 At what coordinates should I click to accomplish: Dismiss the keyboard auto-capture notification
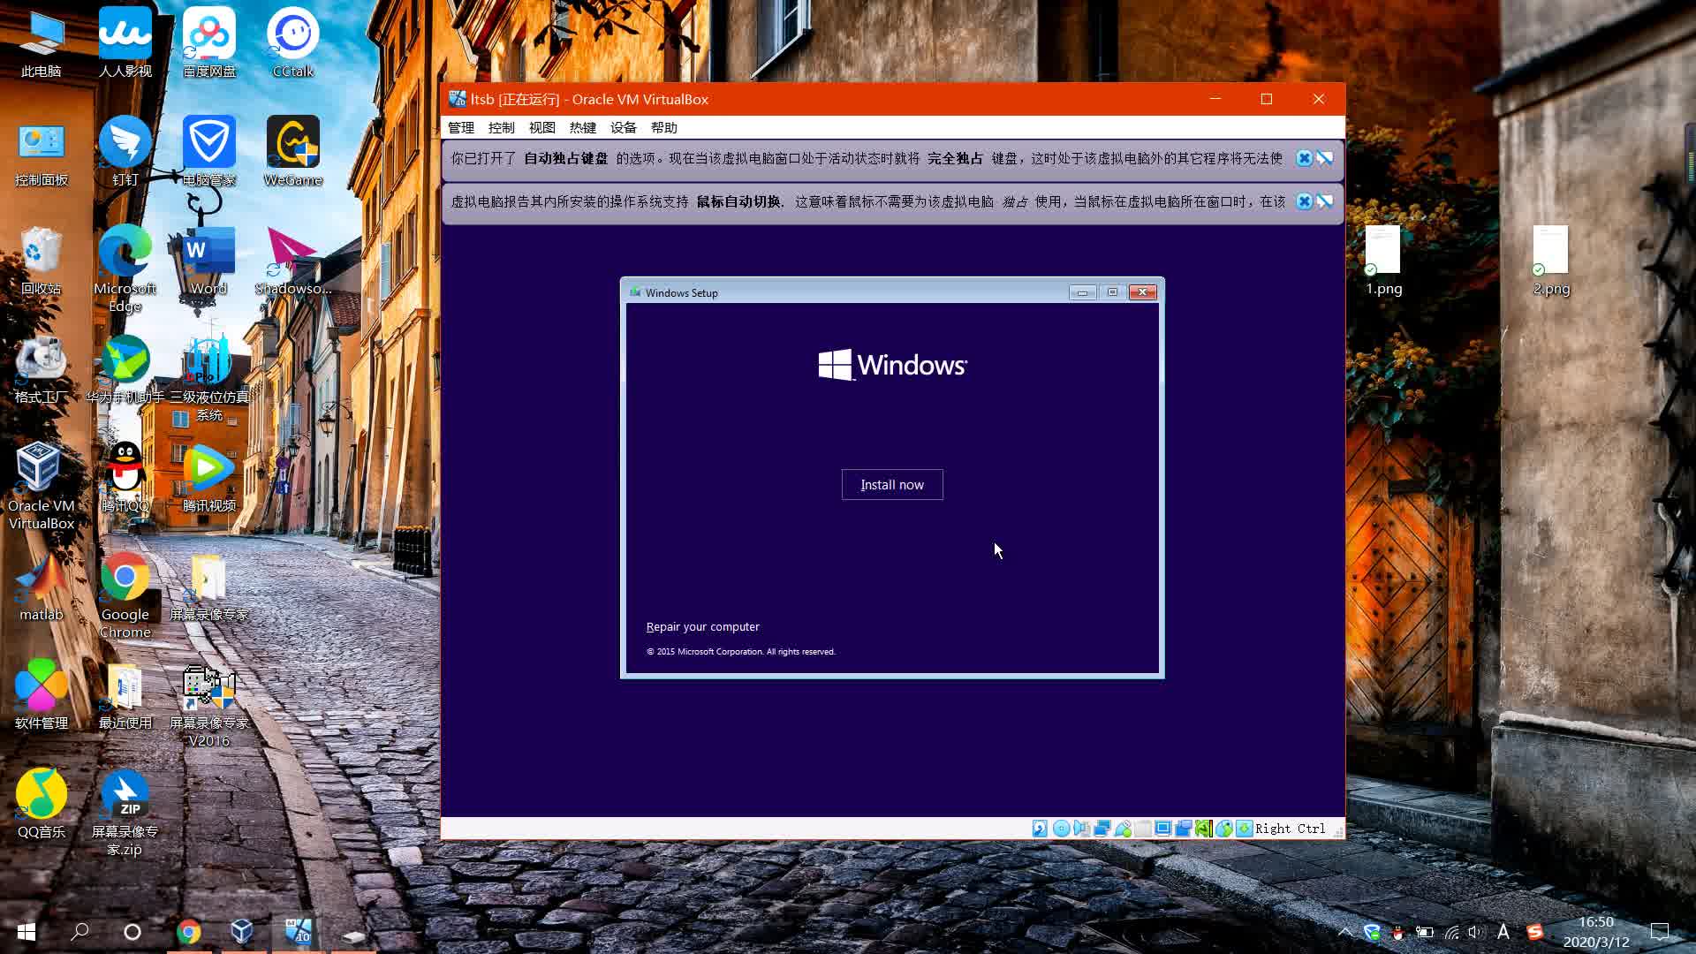coord(1304,158)
